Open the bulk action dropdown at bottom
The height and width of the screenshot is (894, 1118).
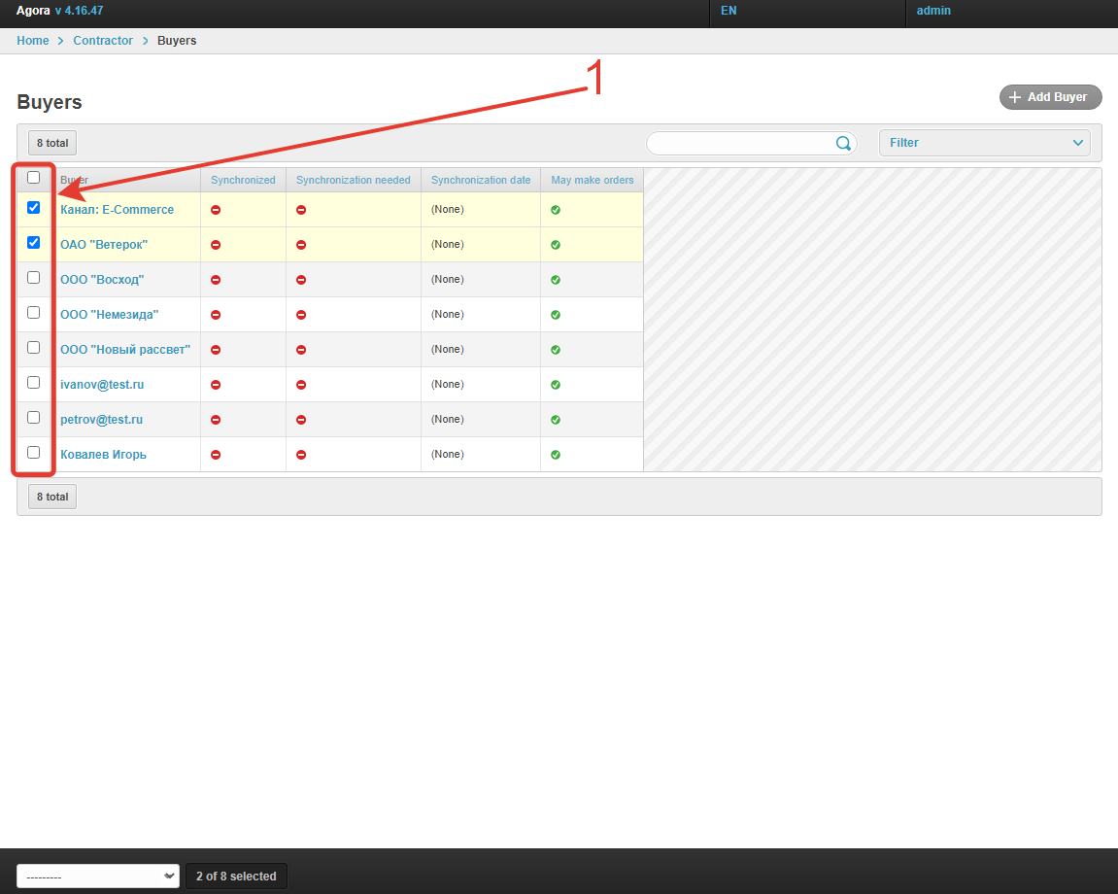pyautogui.click(x=98, y=876)
